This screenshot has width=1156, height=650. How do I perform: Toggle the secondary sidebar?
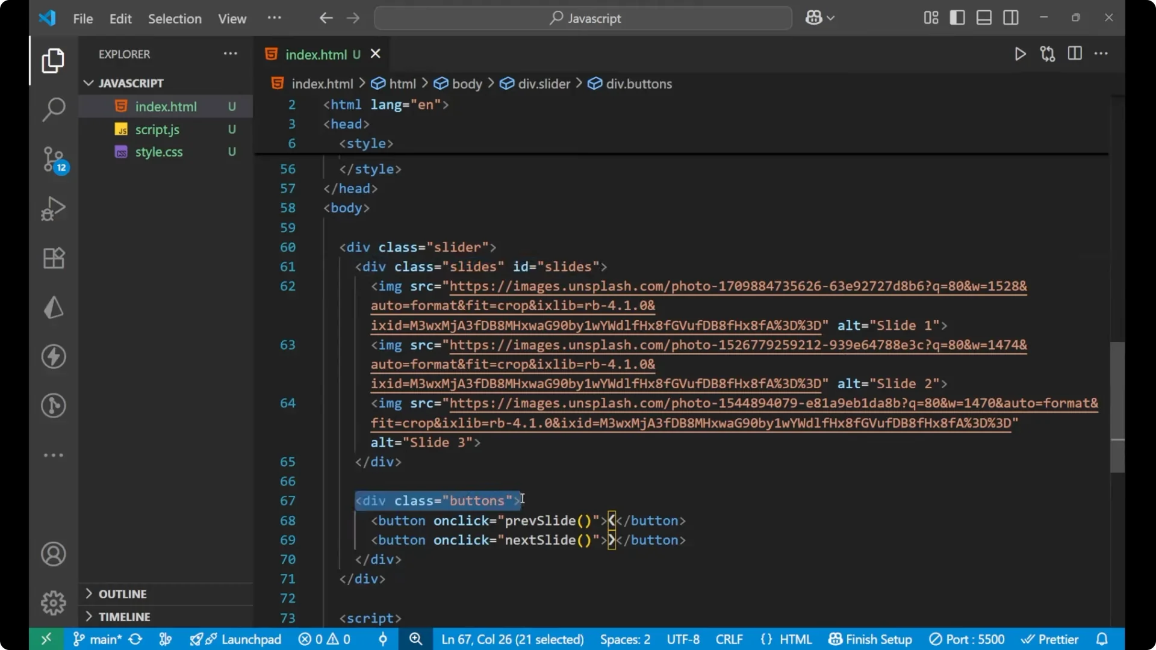[x=1011, y=17]
